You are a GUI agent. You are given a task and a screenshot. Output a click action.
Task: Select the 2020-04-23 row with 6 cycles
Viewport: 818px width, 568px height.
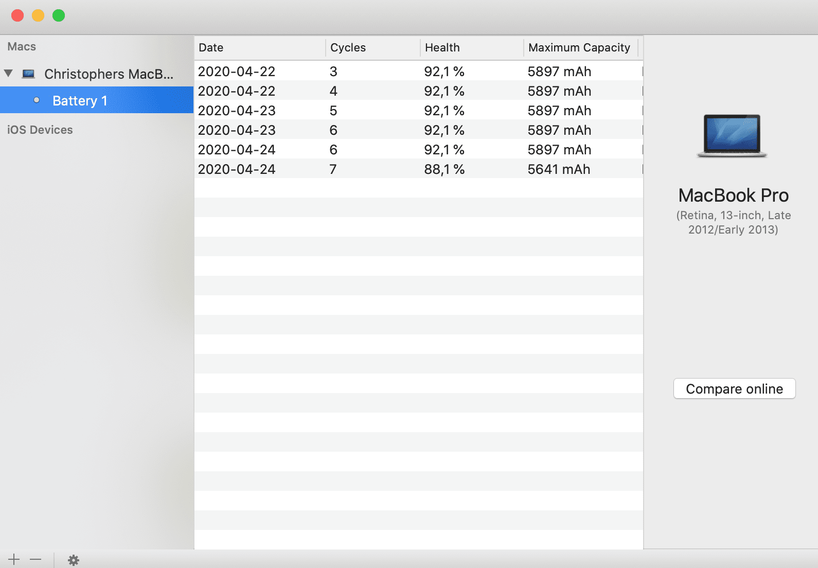coord(419,130)
